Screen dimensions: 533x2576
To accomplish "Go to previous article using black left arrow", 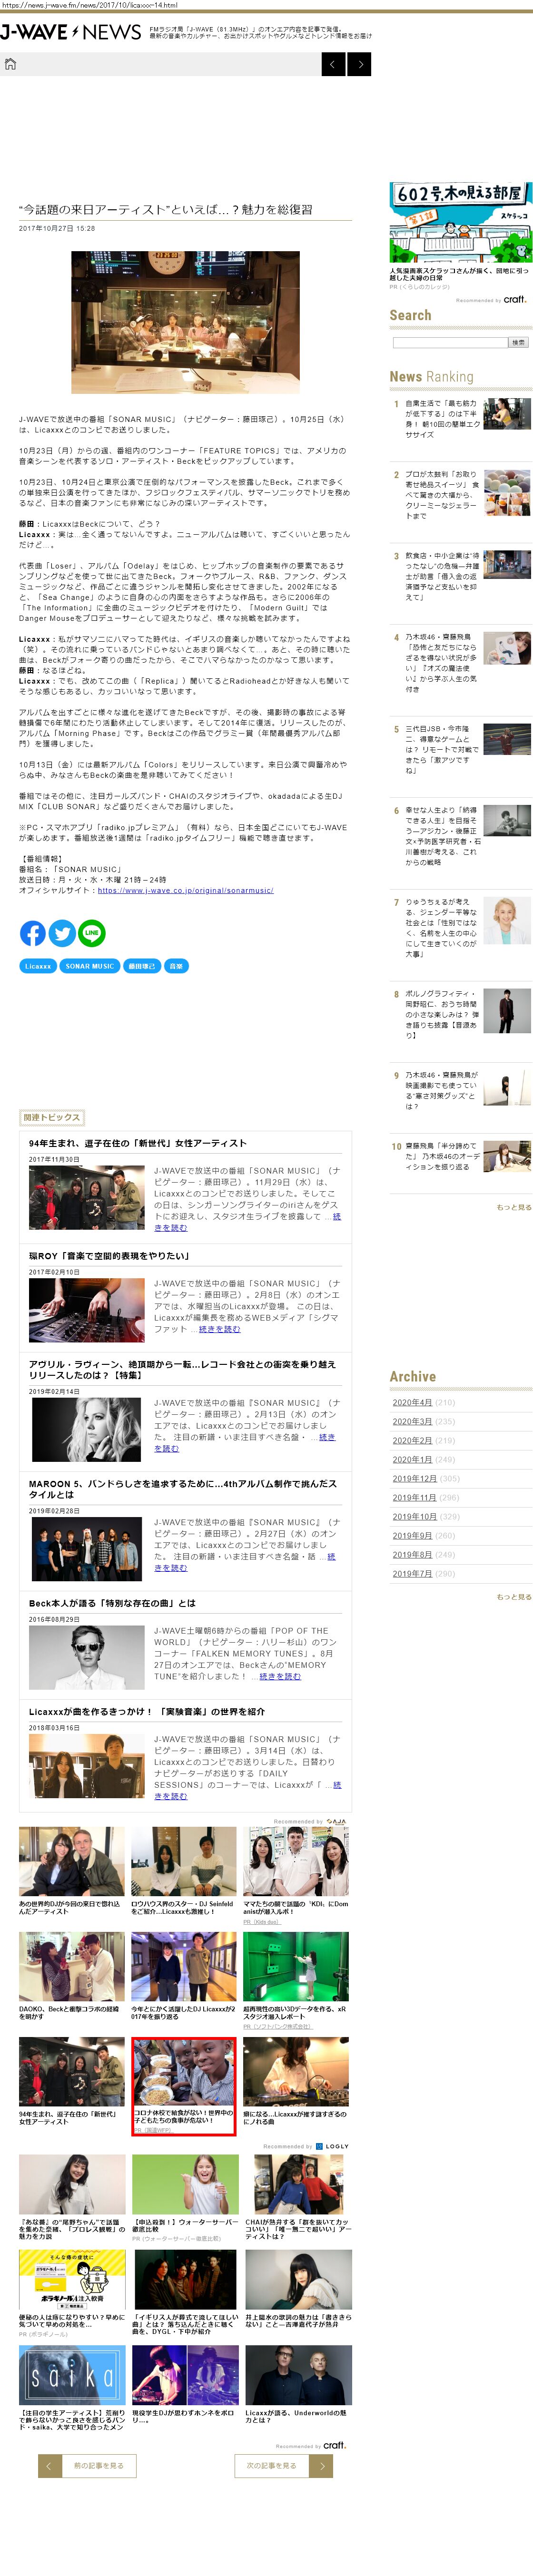I will pyautogui.click(x=333, y=65).
